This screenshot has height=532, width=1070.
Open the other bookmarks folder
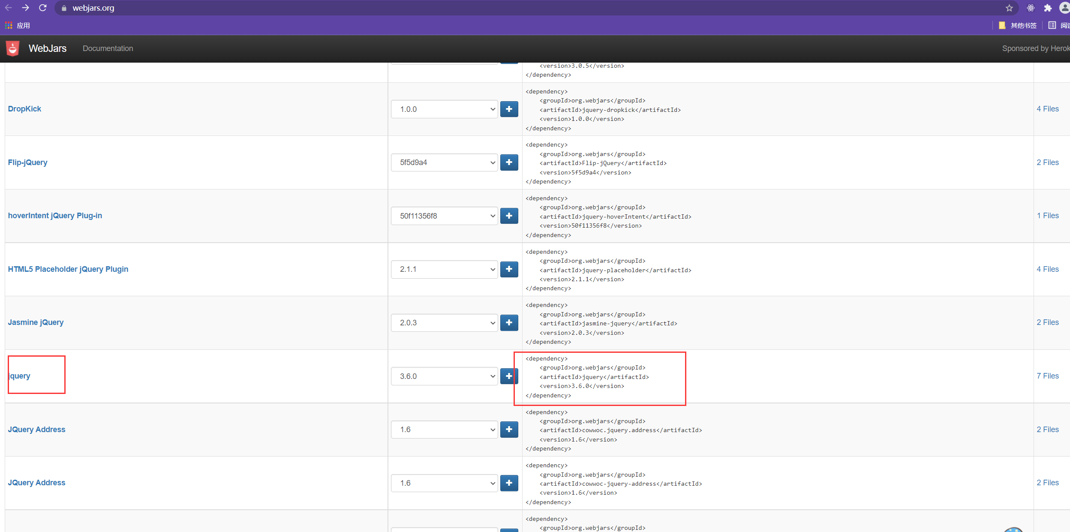1018,26
